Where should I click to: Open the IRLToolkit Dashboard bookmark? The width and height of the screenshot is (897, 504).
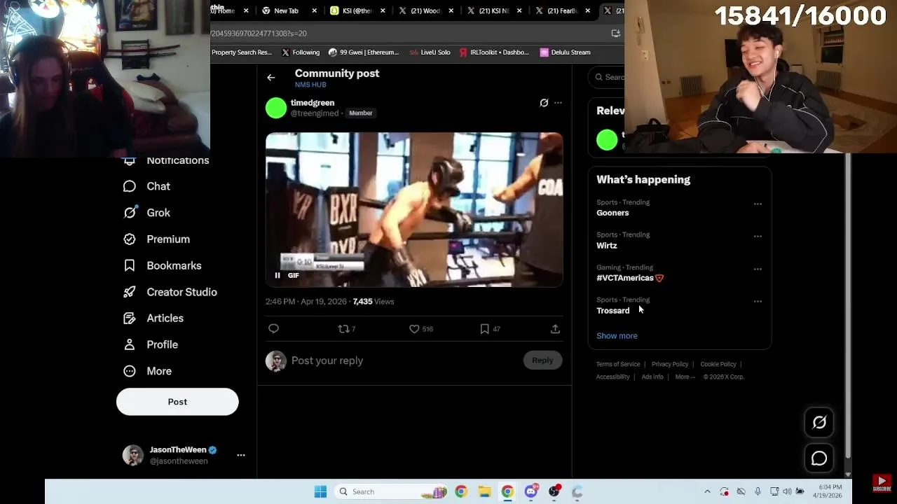[495, 52]
